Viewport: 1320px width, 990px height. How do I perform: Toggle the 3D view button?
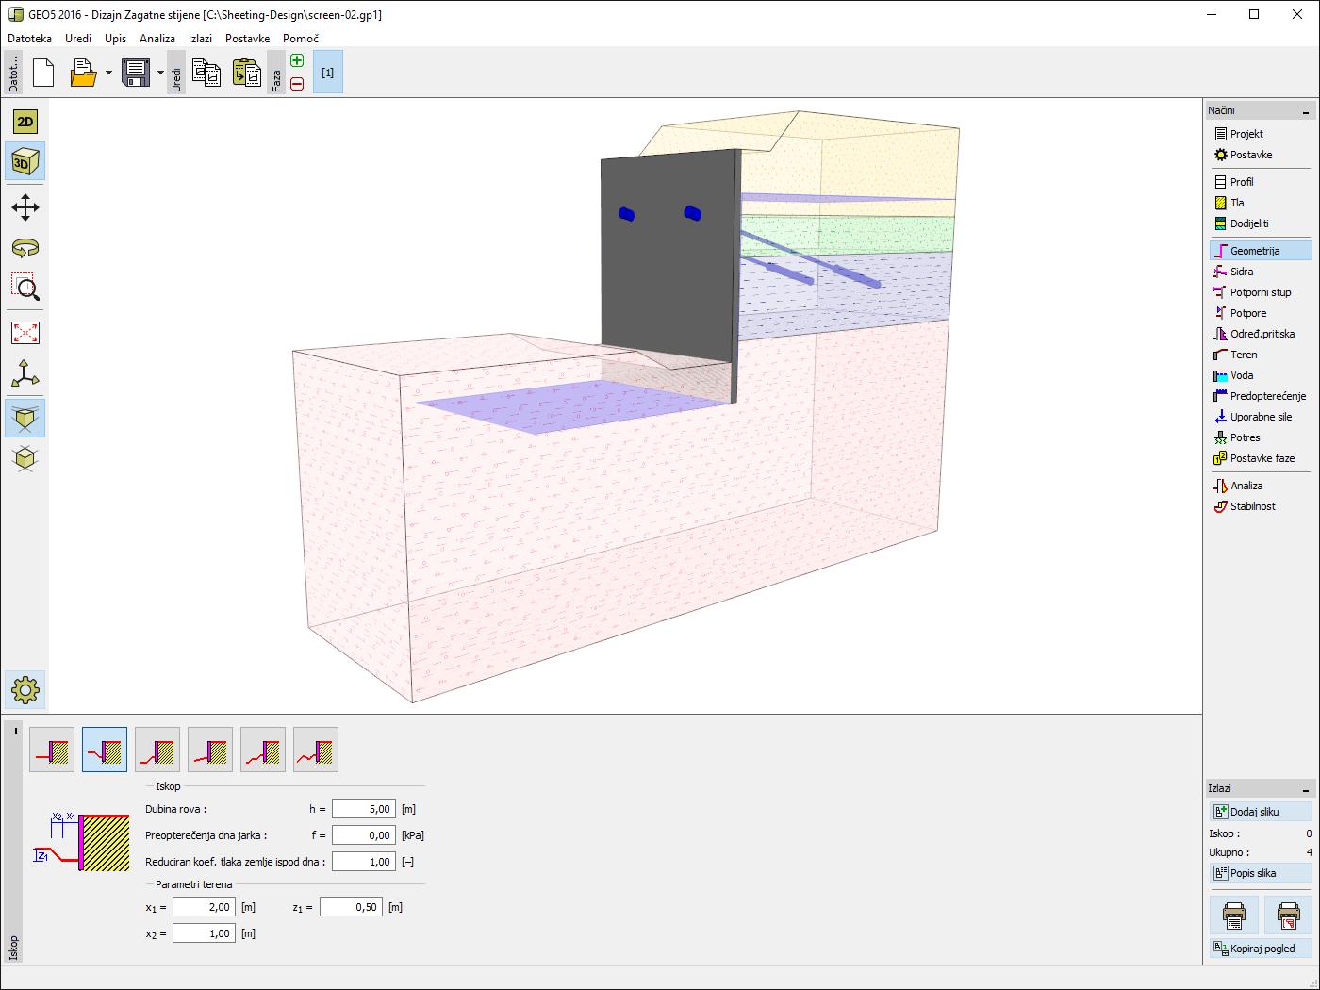click(25, 162)
